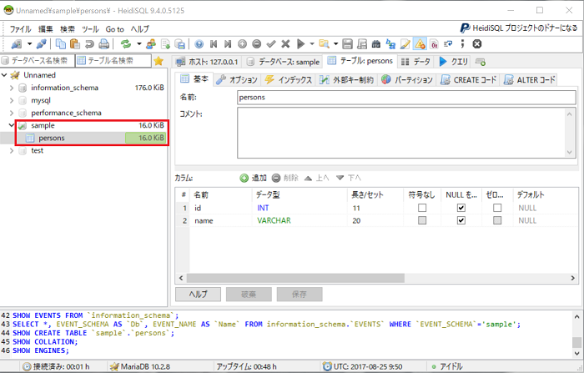
Task: Open the session manager plug icon
Action: tap(17, 44)
